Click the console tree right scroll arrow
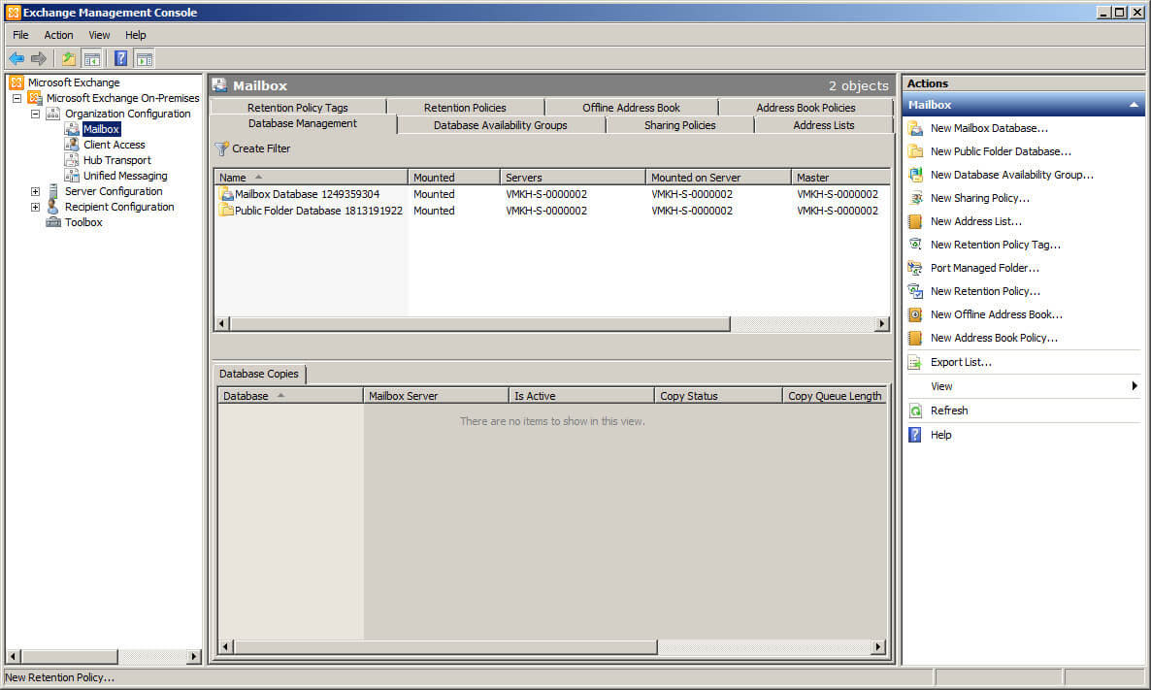 coord(194,656)
